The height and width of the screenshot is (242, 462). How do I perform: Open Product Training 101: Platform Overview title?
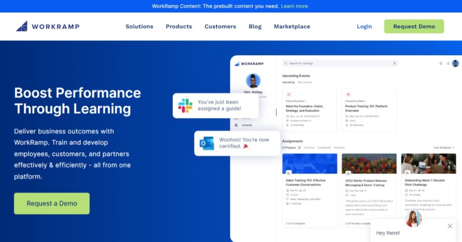pos(366,108)
